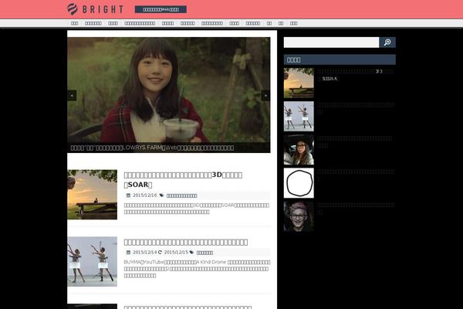The height and width of the screenshot is (309, 463).
Task: Open the article title containing 3D and SOAR
Action: (x=183, y=179)
